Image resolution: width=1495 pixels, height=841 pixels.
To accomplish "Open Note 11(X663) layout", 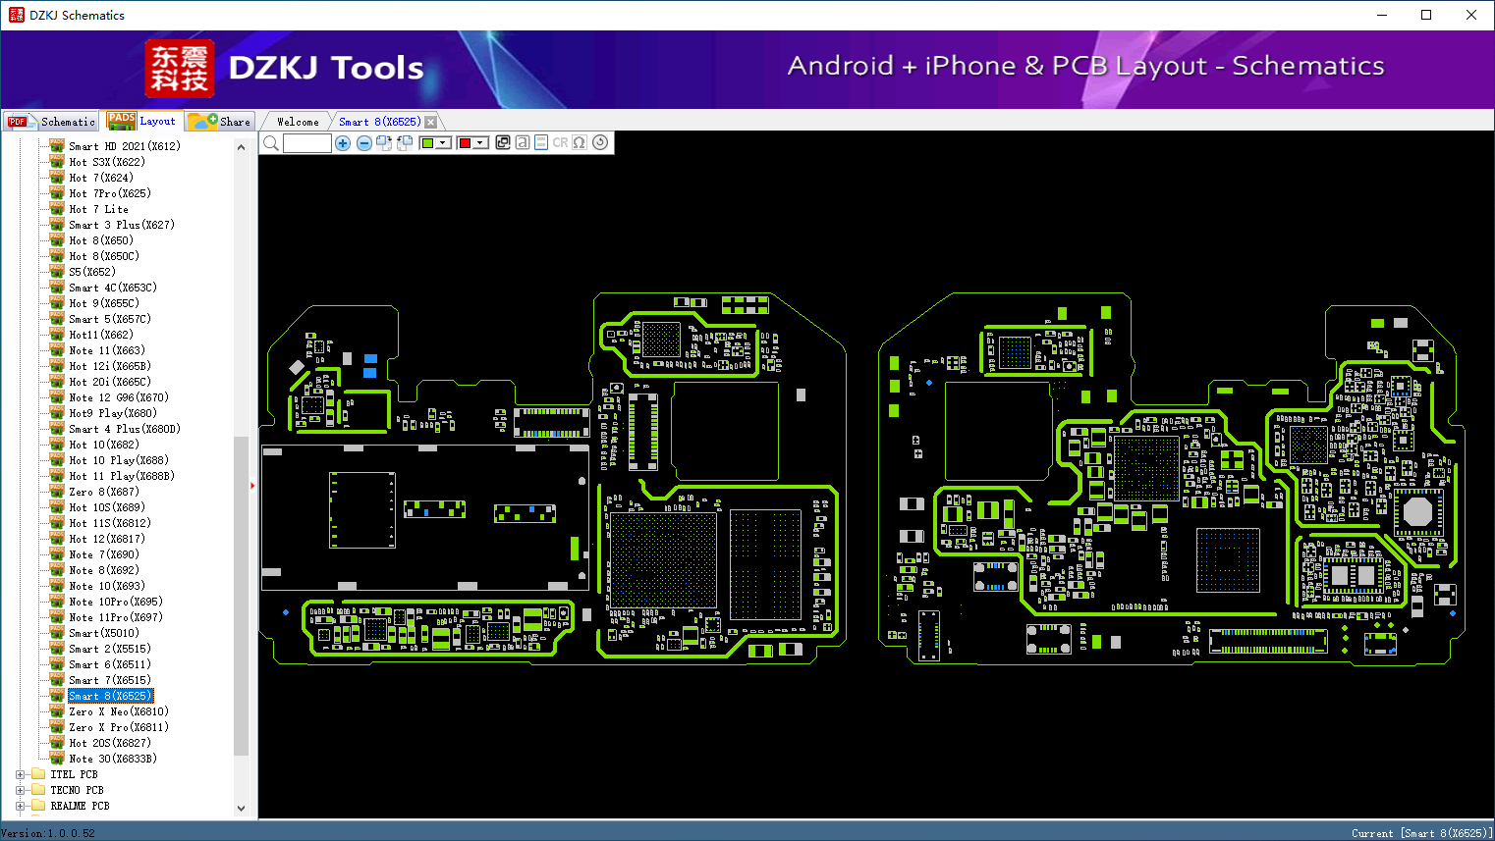I will [107, 350].
